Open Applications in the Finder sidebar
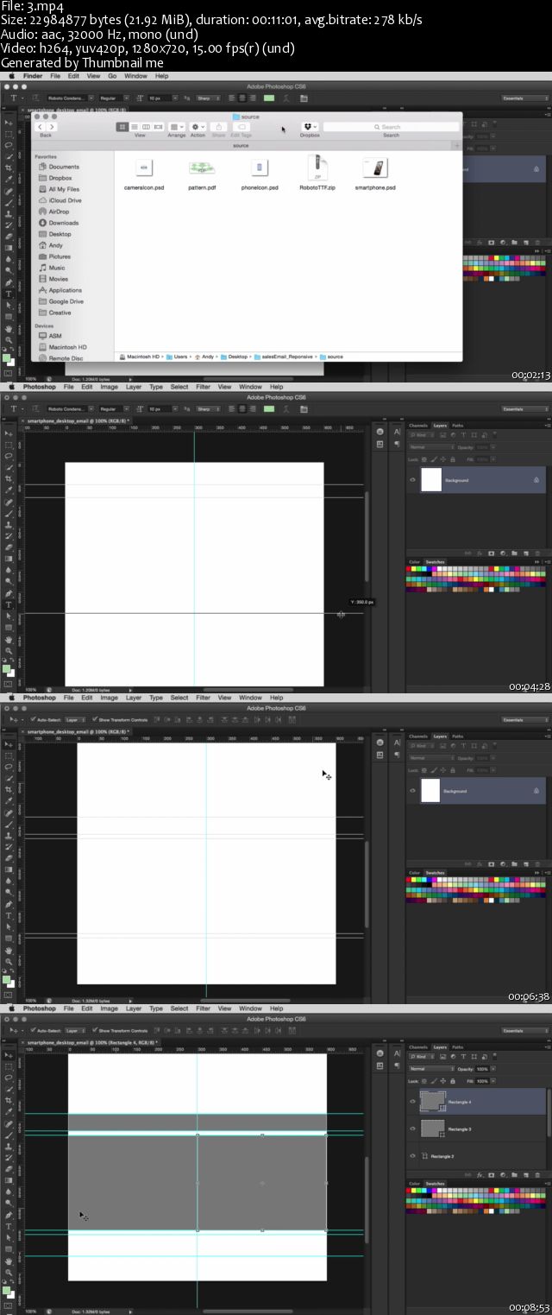Image resolution: width=552 pixels, height=1315 pixels. coord(66,290)
